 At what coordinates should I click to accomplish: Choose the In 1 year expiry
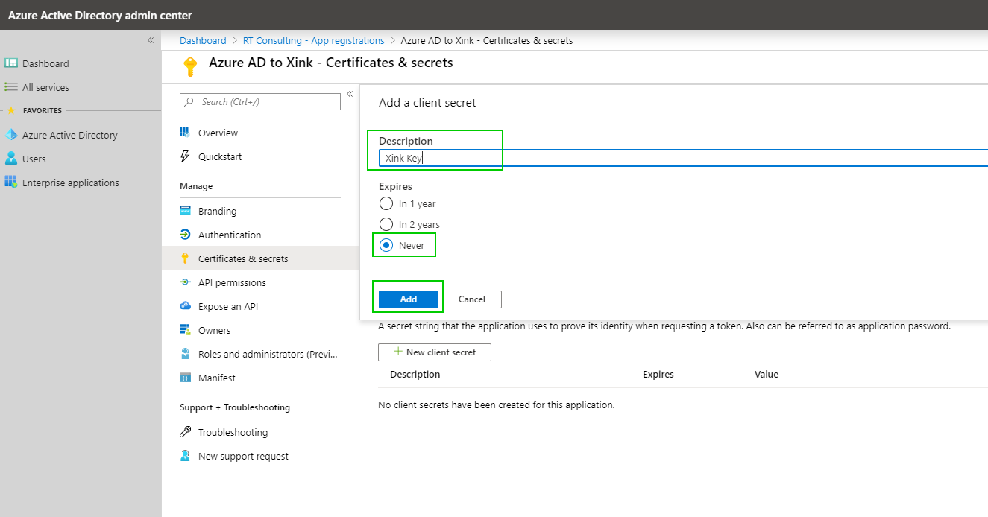386,203
